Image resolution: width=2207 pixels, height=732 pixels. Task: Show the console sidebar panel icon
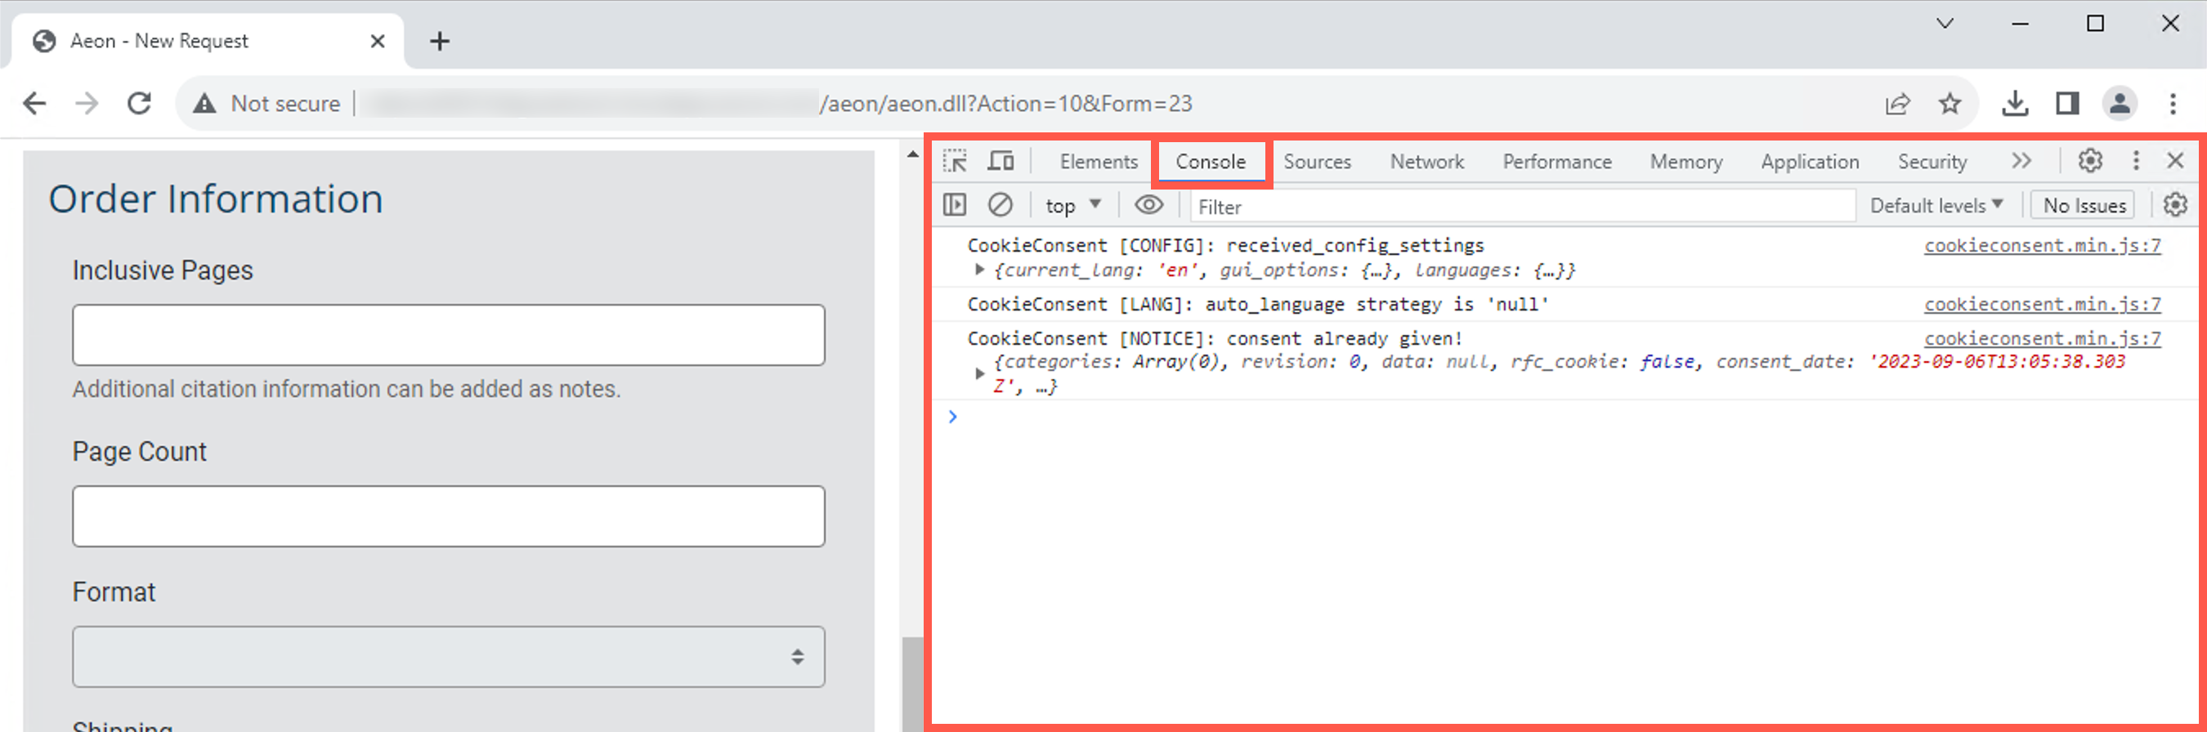pos(955,206)
